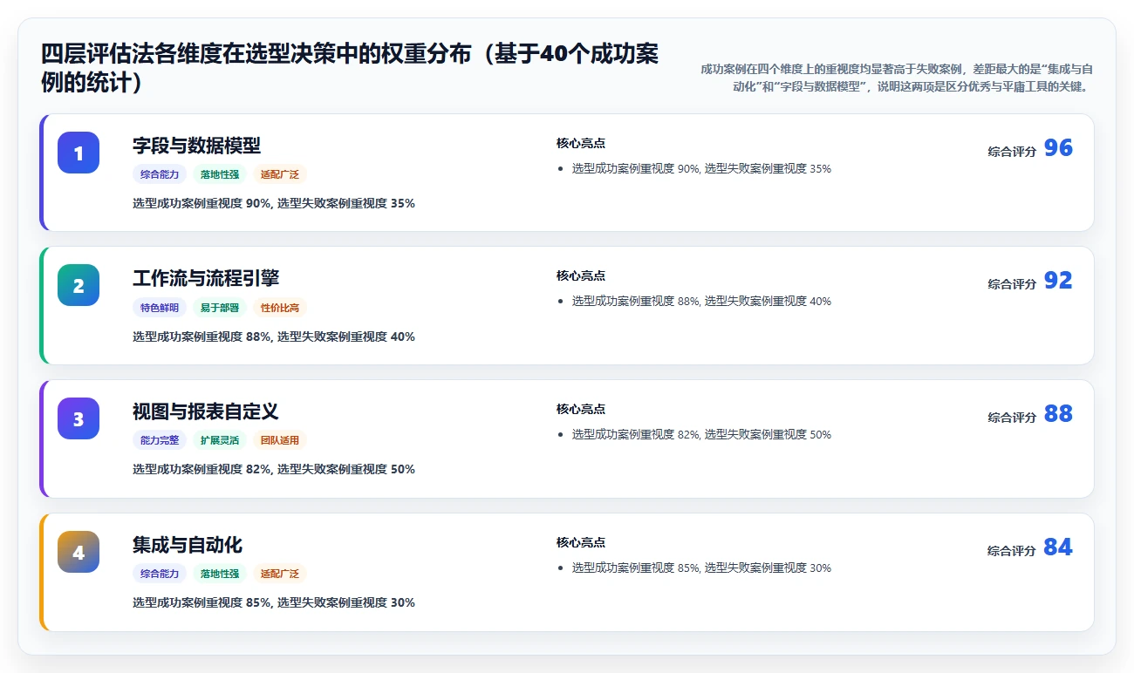
Task: Click bold summary line 82%, 50% under tags
Action: pyautogui.click(x=274, y=470)
